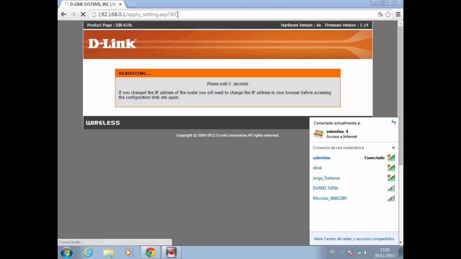Click 'Firmware Version : 1.14' text

click(x=346, y=25)
